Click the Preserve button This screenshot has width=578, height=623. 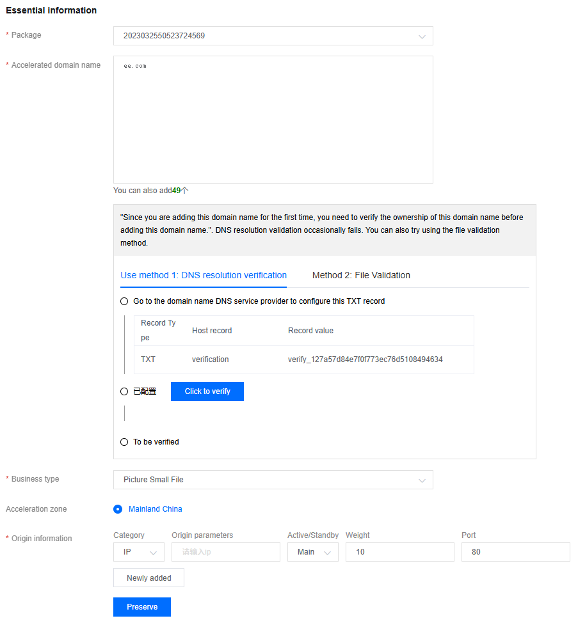tap(142, 607)
